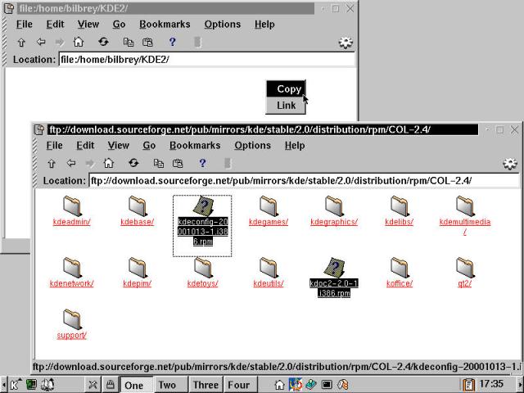Click Up arrow in FTP window toolbar
This screenshot has width=524, height=393.
click(52, 164)
